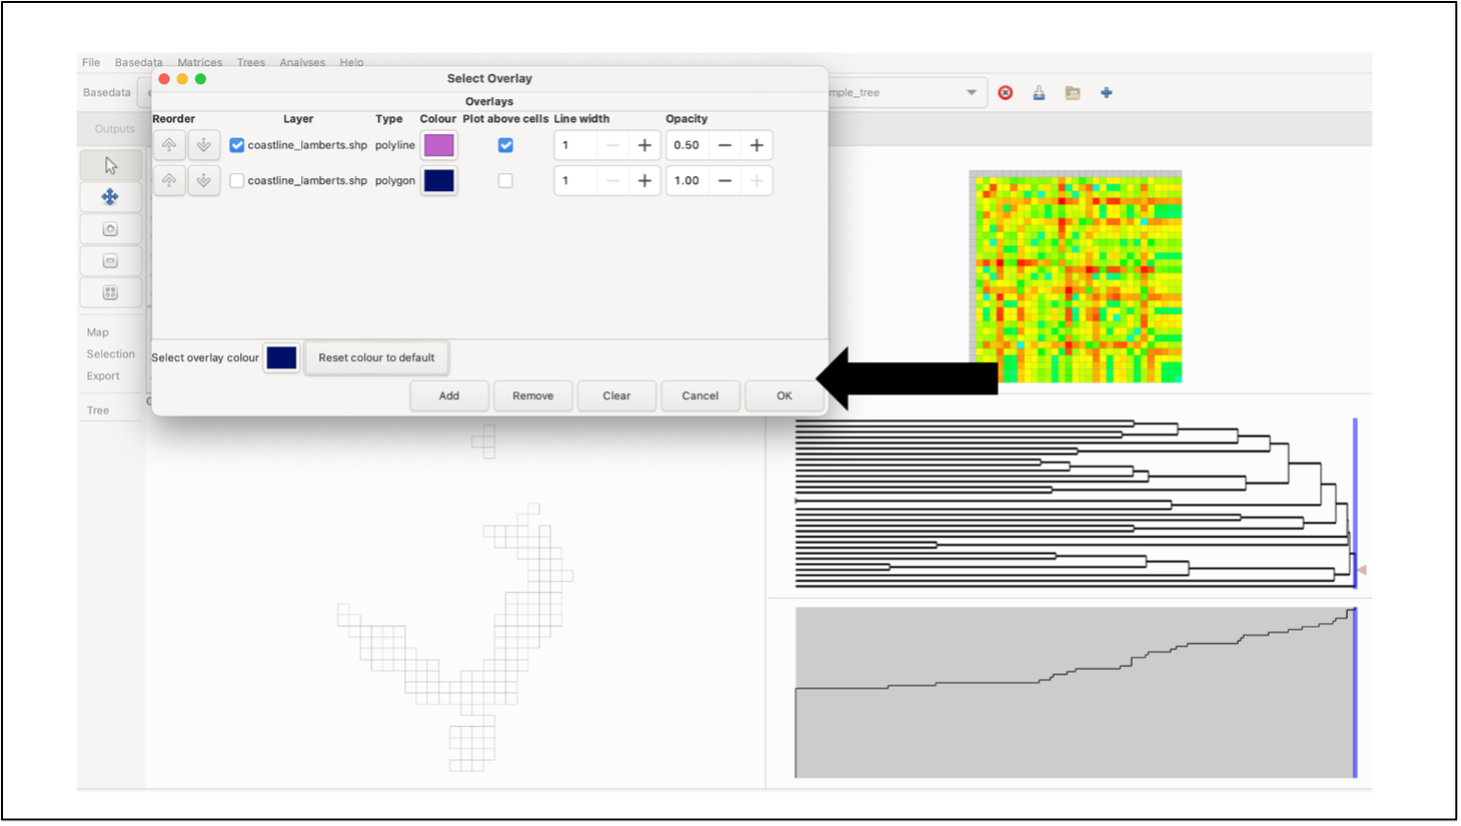Screen dimensions: 1461x826
Task: Click the blue plus icon in toolbar
Action: pyautogui.click(x=1106, y=92)
